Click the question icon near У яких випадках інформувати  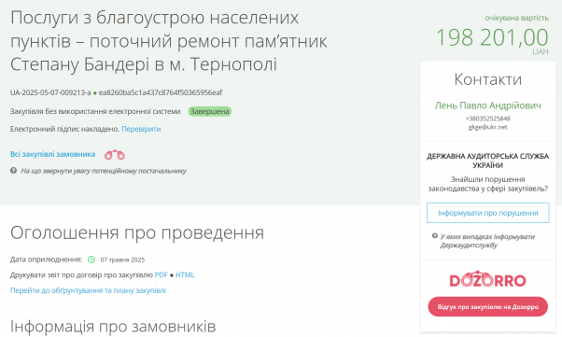click(x=435, y=236)
